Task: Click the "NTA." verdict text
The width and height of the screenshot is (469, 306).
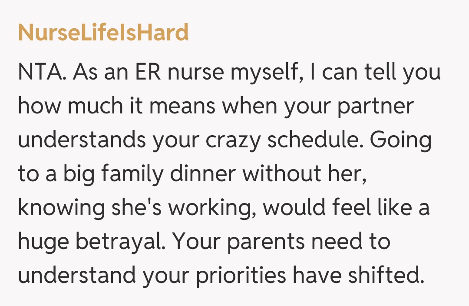Action: (42, 73)
